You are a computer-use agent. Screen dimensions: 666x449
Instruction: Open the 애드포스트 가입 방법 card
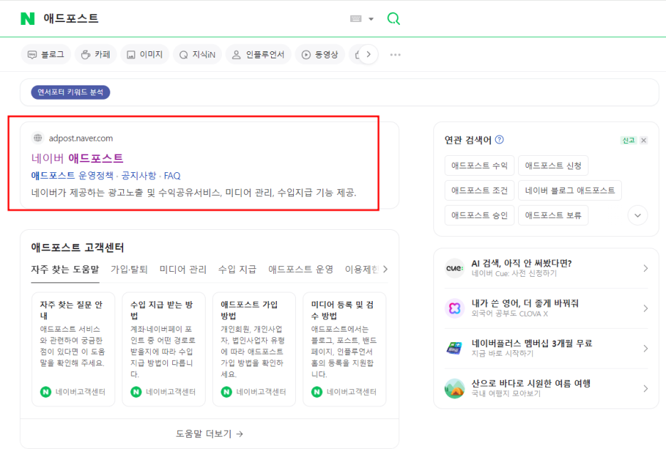click(x=254, y=349)
